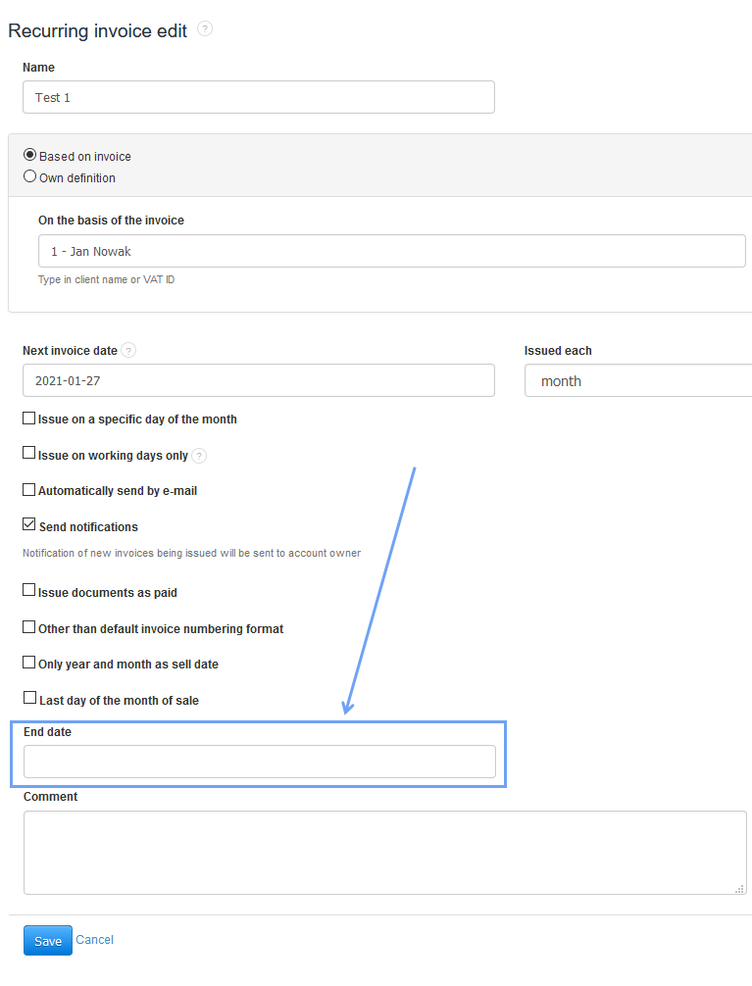Select the Own definition radio button
Image resolution: width=752 pixels, height=986 pixels.
29,177
